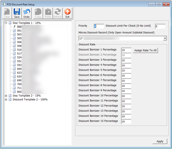
Task: Select Discount Template 2 - 100% in tree
Action: (30, 99)
